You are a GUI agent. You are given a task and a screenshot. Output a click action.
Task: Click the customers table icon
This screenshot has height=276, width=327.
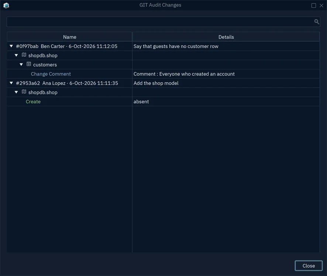pyautogui.click(x=29, y=64)
